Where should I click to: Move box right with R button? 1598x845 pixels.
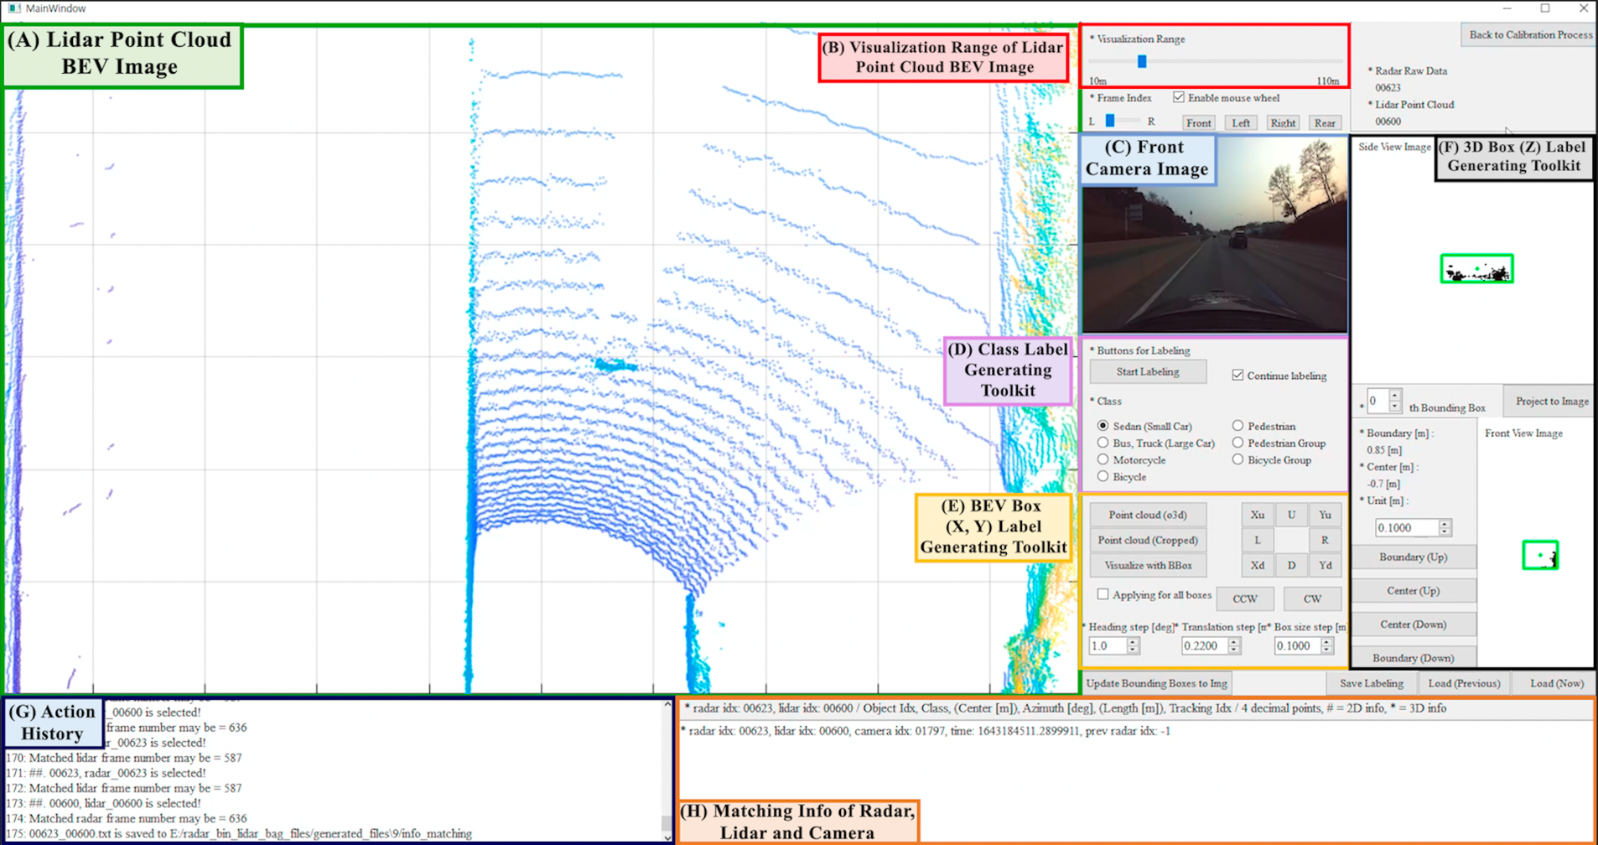click(x=1325, y=540)
